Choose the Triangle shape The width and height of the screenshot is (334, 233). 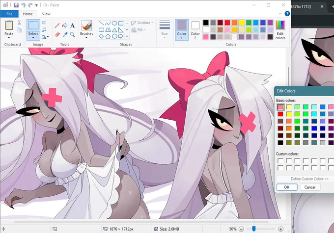[114, 30]
